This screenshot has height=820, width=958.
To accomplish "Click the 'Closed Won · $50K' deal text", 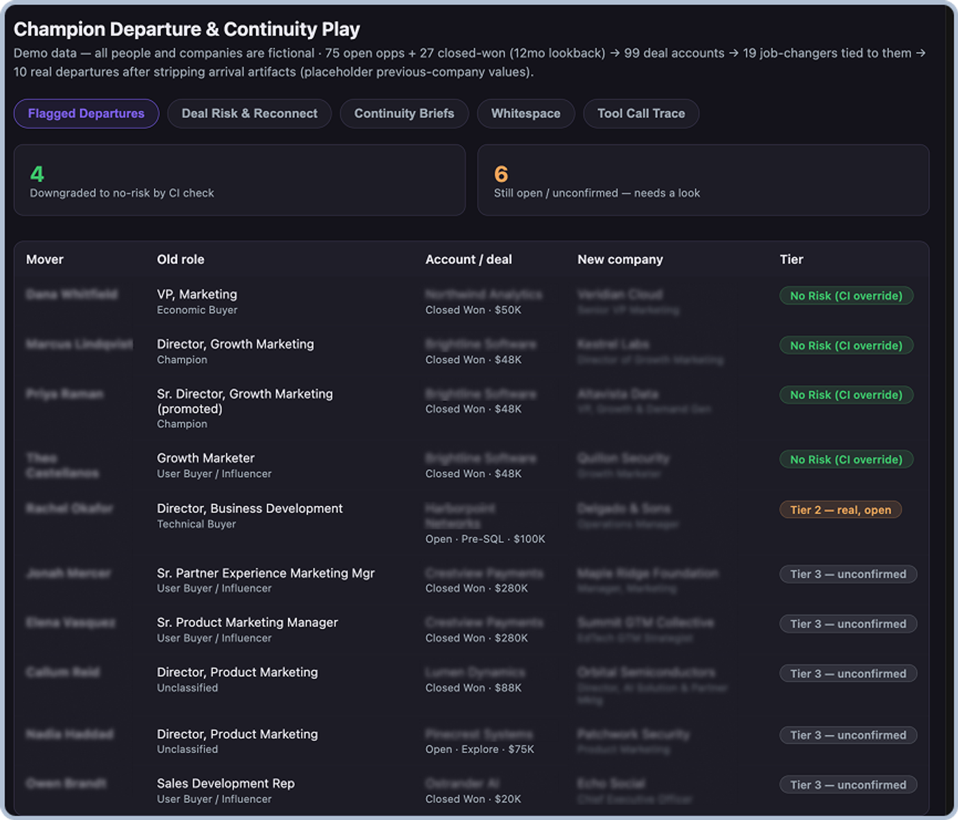I will point(474,310).
